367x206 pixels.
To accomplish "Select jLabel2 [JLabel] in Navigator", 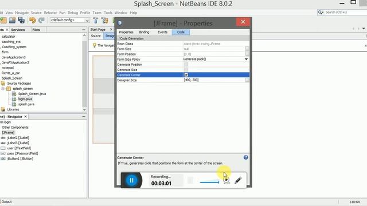I will (x=18, y=138).
